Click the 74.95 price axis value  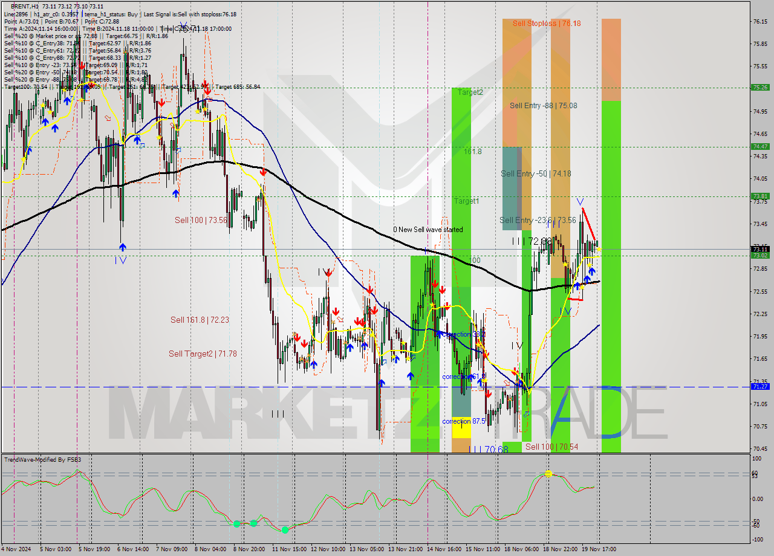pos(760,111)
